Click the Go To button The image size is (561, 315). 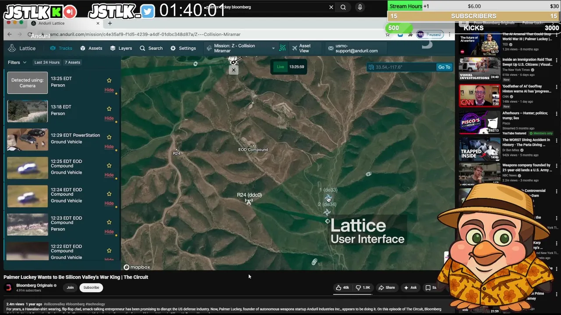pos(444,67)
